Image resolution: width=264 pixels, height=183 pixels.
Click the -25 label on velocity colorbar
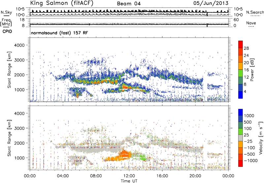(248, 141)
